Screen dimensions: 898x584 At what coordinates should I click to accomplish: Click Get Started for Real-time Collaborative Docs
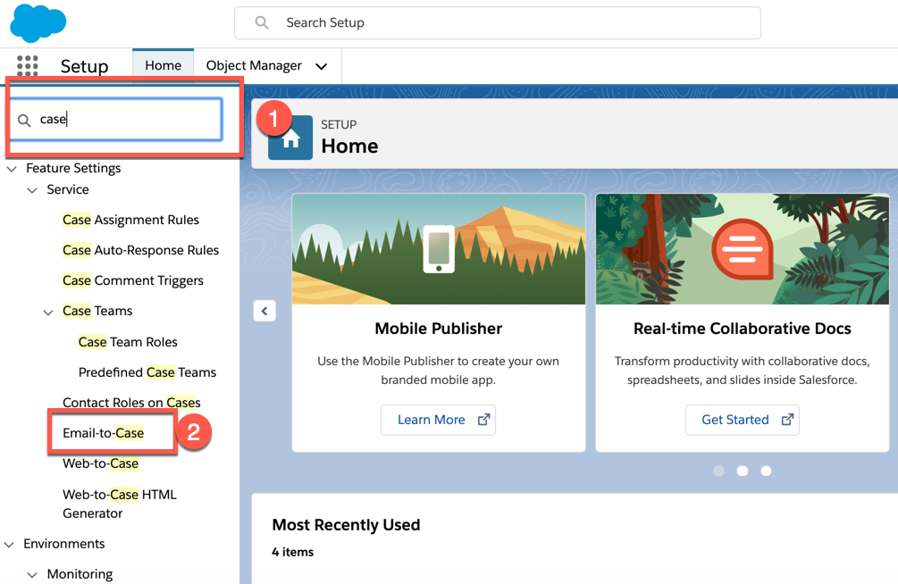tap(735, 420)
